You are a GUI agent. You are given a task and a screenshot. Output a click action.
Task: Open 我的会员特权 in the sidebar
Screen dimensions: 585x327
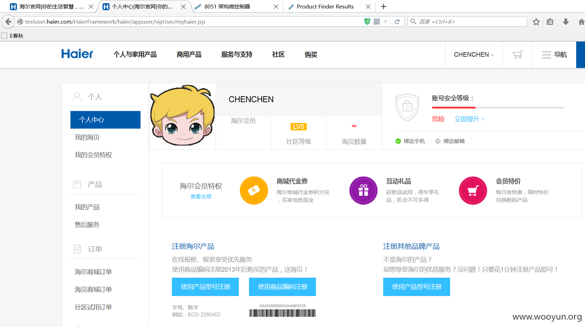pyautogui.click(x=93, y=155)
